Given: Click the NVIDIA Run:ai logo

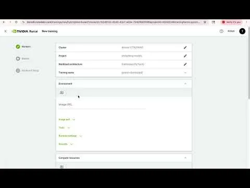Looking at the screenshot, I should [x=24, y=31].
